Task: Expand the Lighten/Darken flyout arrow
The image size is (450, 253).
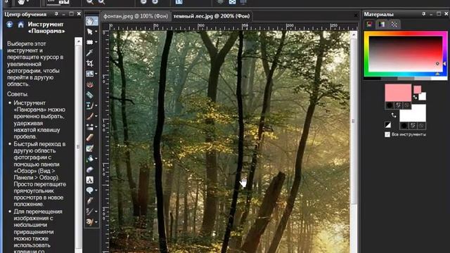Action: [96, 126]
